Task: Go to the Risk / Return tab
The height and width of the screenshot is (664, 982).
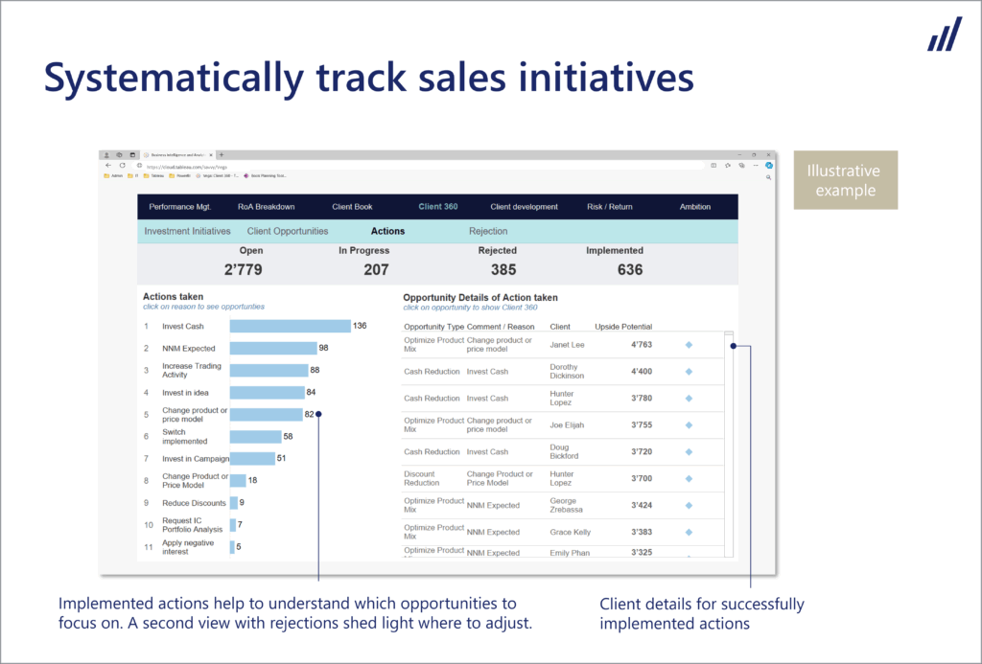Action: pyautogui.click(x=610, y=207)
